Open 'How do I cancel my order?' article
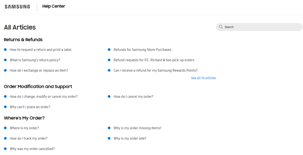Image resolution: width=303 pixels, height=155 pixels. 133,96
